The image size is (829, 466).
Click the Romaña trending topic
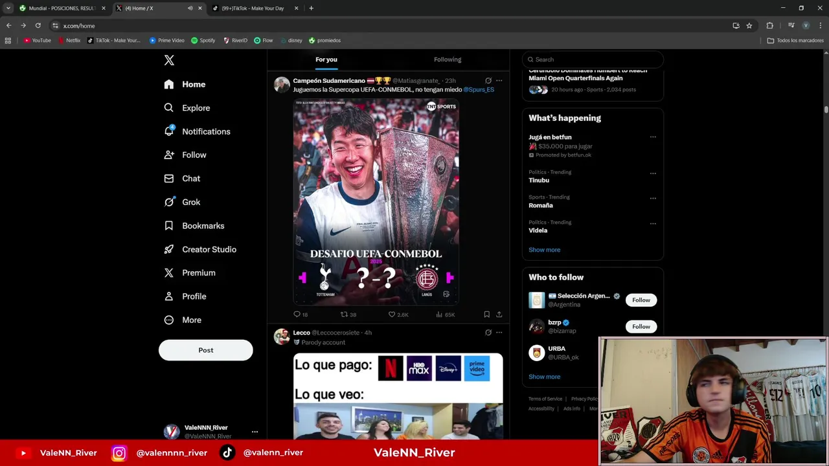click(x=541, y=205)
